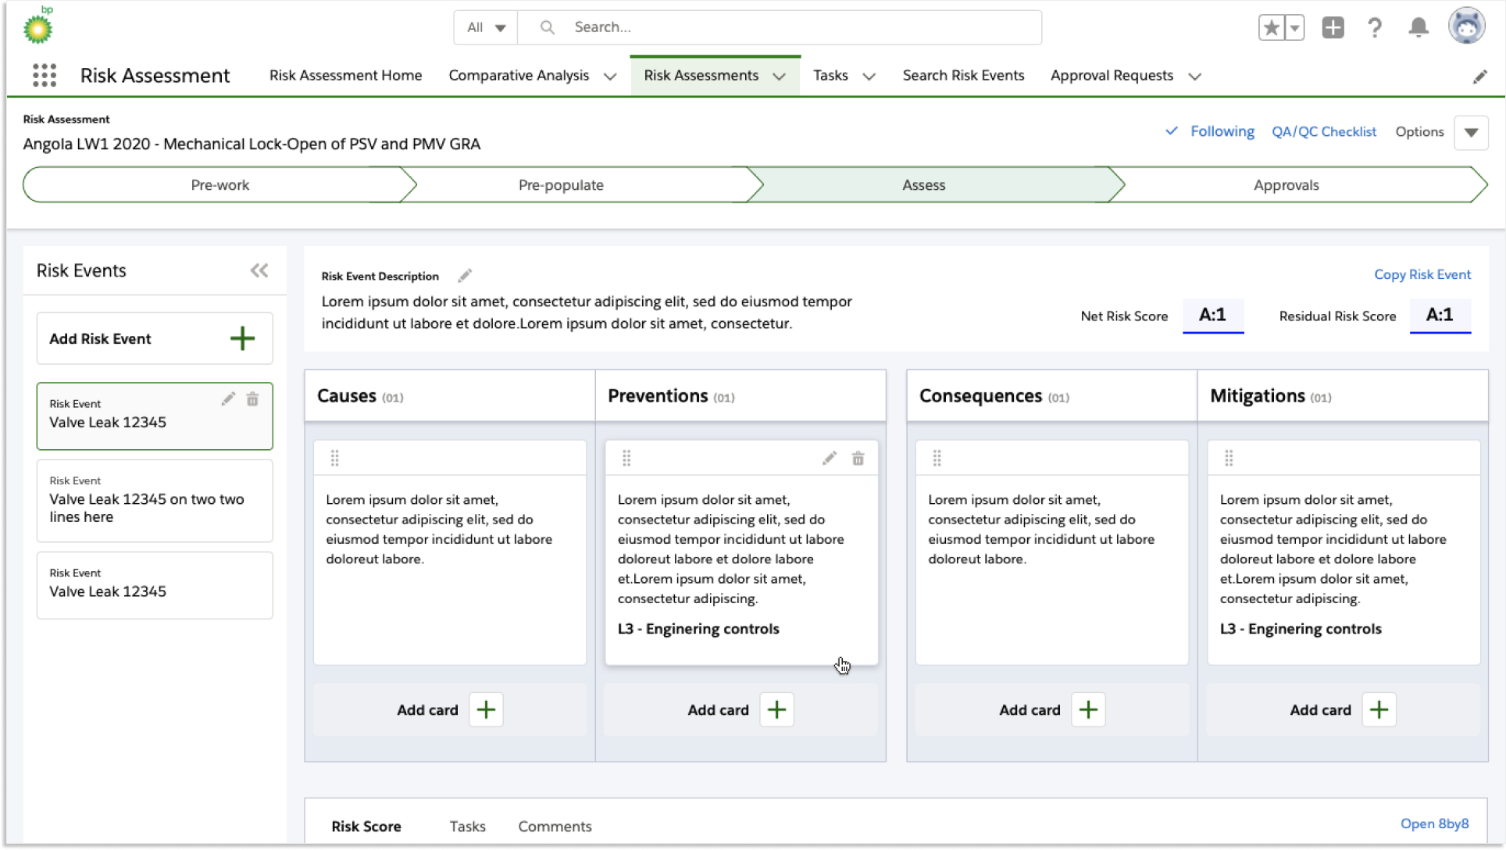
Task: Toggle the Following button
Action: [1210, 131]
